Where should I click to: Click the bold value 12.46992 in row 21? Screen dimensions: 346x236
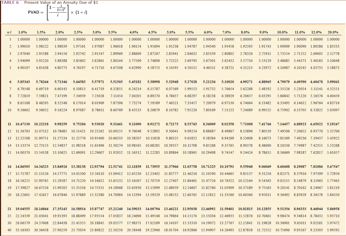point(208,209)
